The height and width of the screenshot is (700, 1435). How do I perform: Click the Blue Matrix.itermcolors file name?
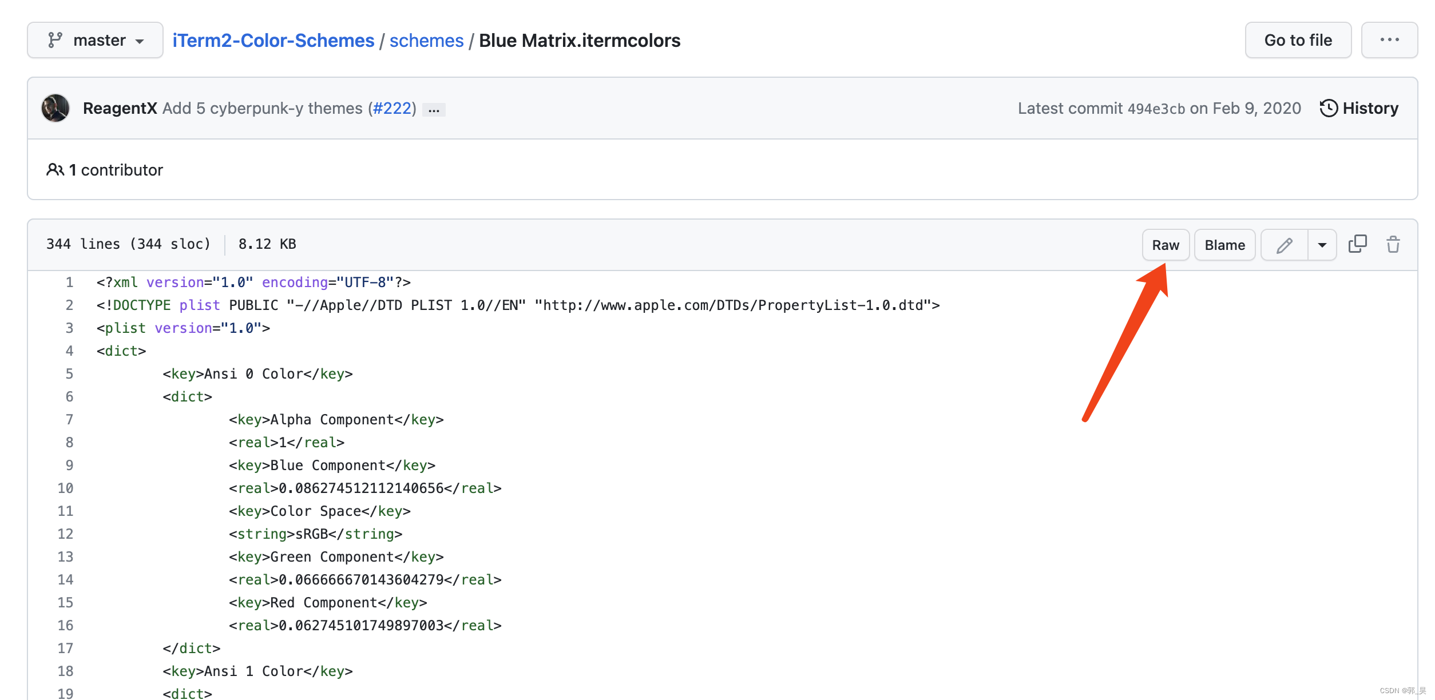tap(580, 41)
